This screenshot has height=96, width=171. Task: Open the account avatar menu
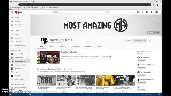pyautogui.click(x=157, y=12)
